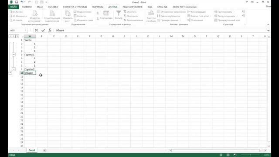Select the Лист1 sheet tab

[x=32, y=150]
